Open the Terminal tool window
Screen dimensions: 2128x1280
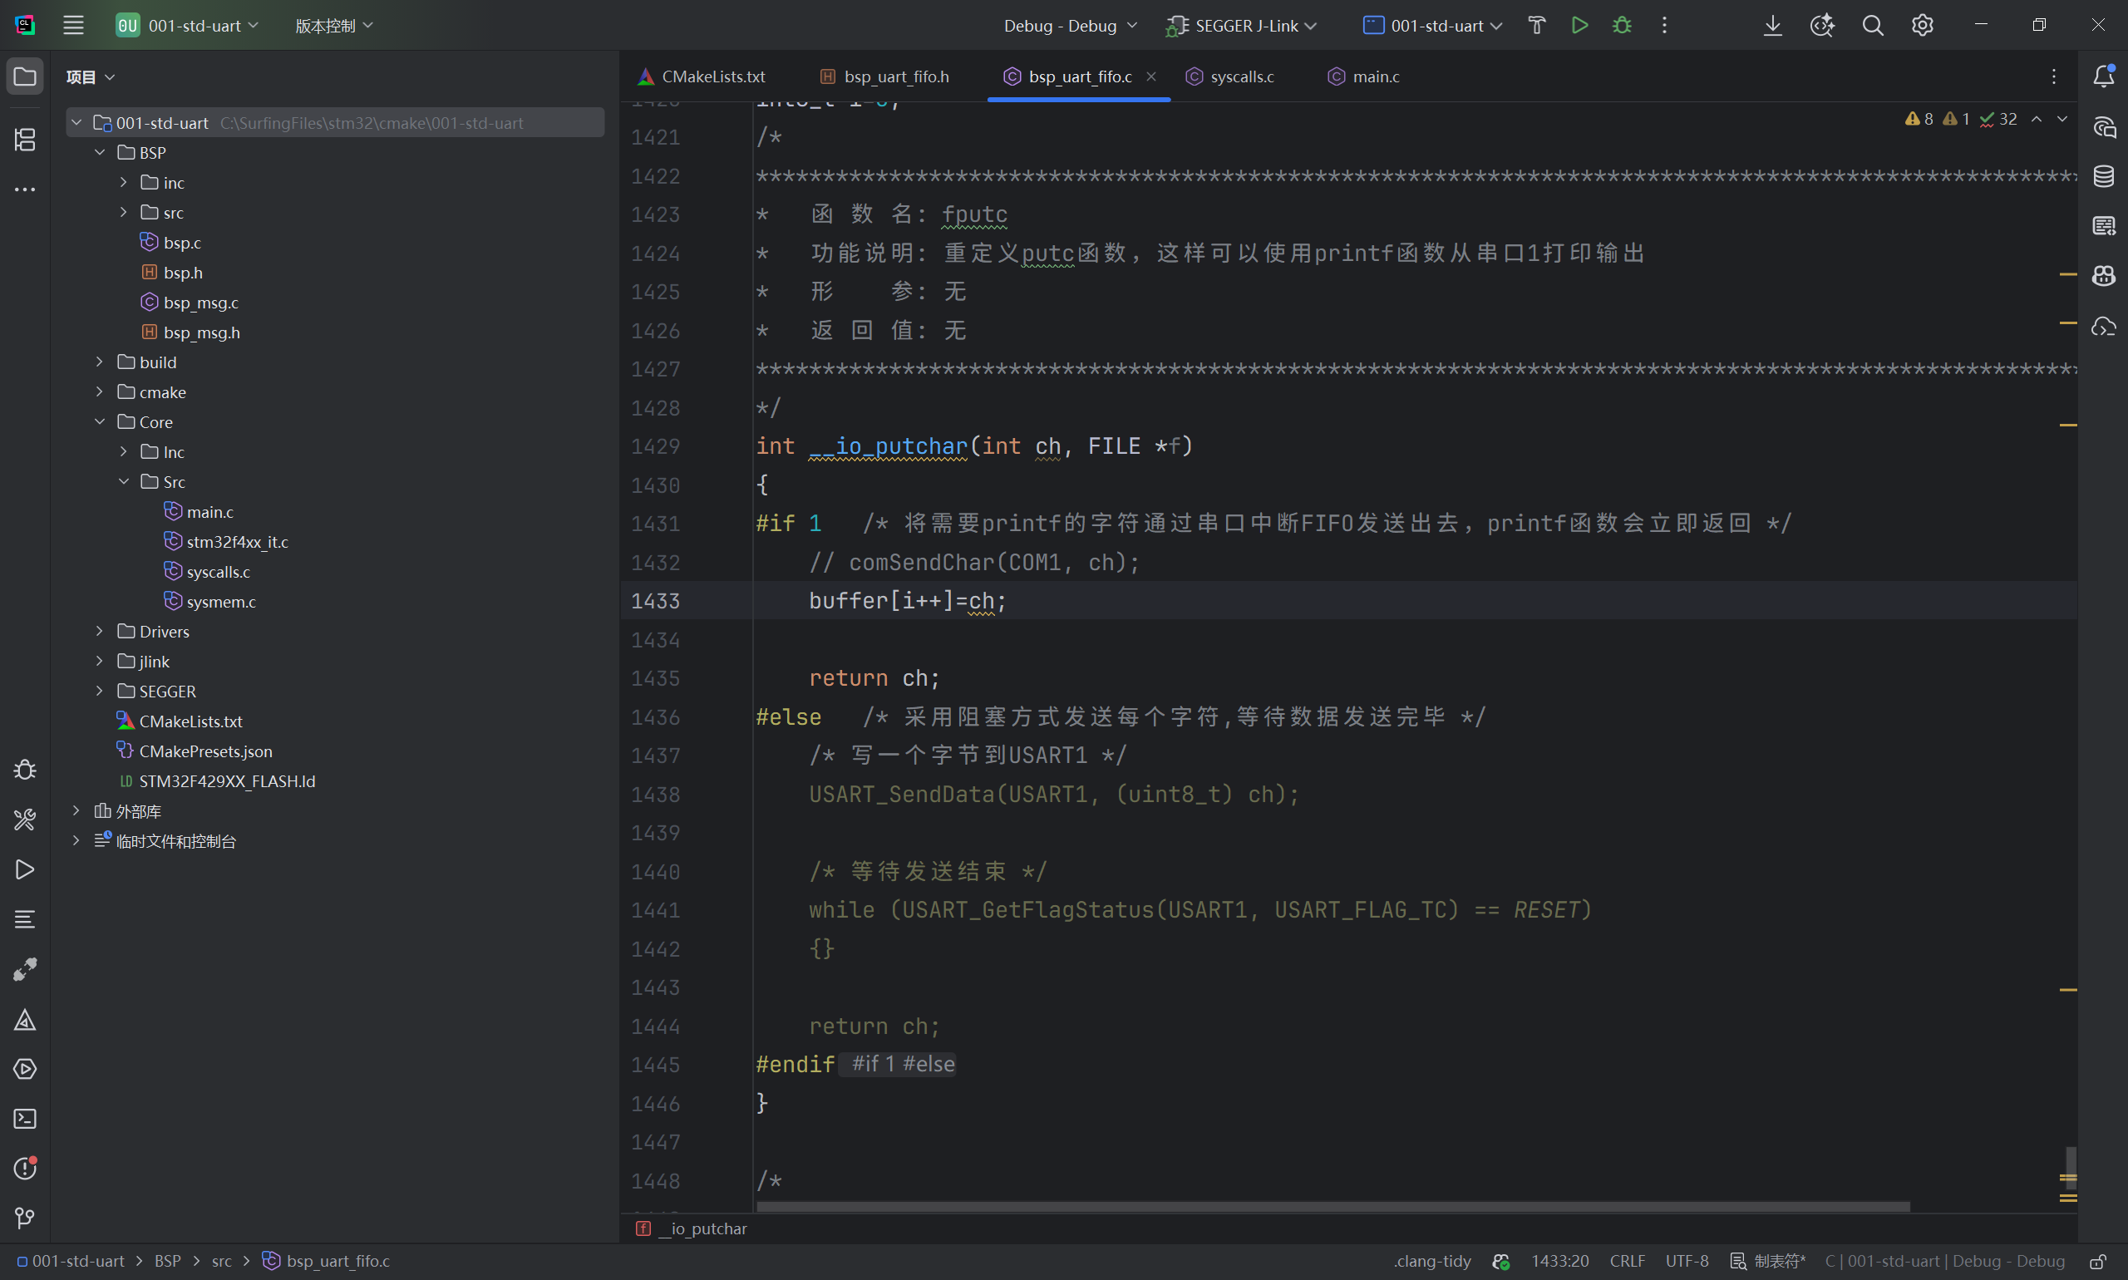[25, 1119]
